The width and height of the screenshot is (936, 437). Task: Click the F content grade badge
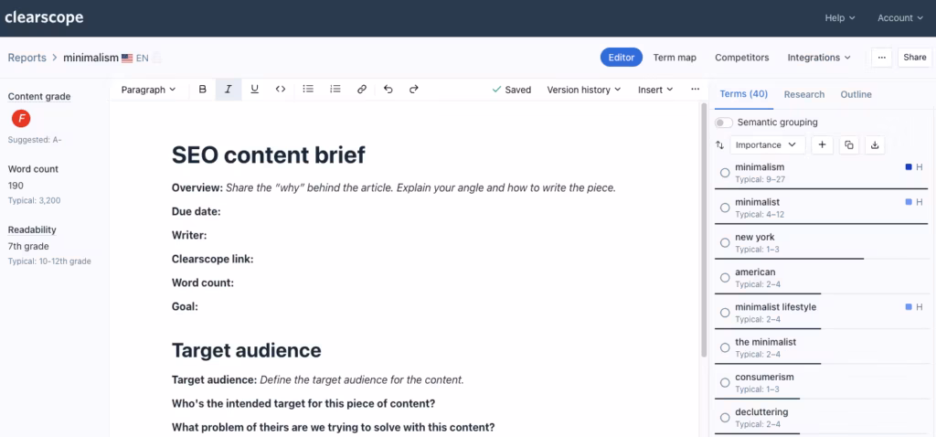21,119
